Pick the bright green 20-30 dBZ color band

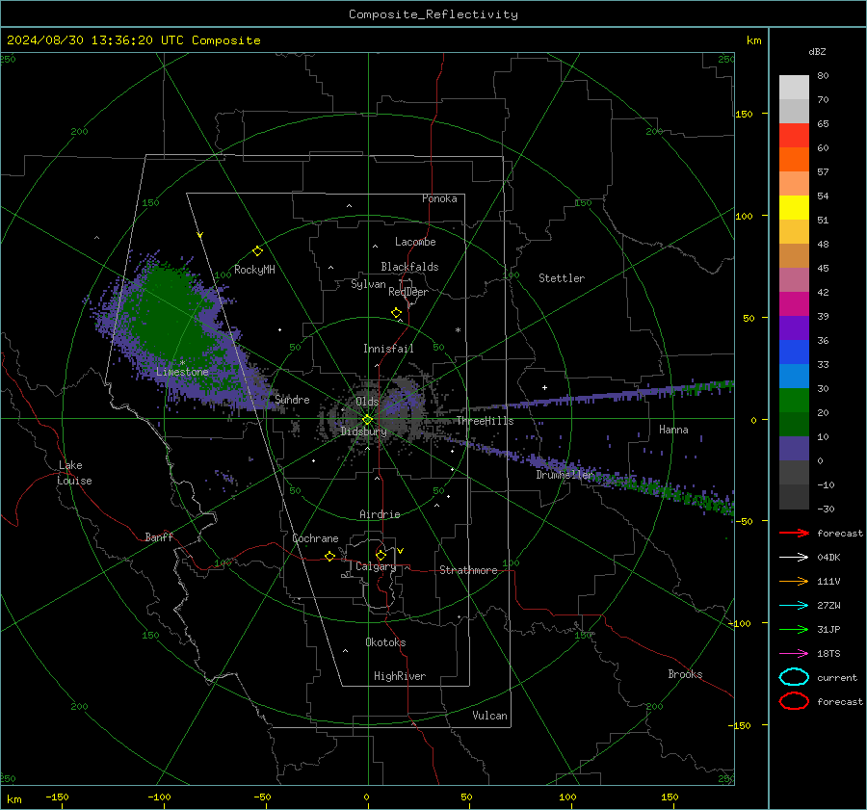point(794,401)
